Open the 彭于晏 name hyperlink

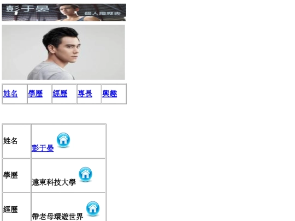(x=43, y=148)
